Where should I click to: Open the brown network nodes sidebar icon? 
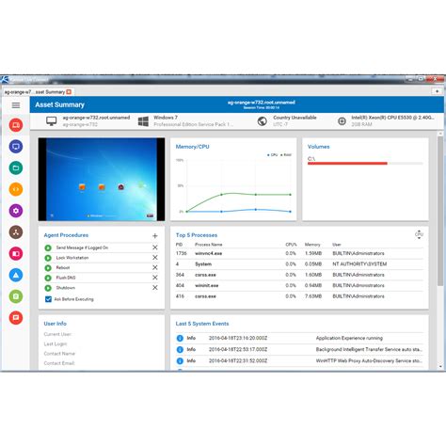pos(16,232)
